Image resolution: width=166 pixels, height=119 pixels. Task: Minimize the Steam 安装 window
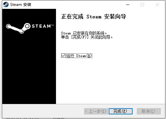pos(128,5)
